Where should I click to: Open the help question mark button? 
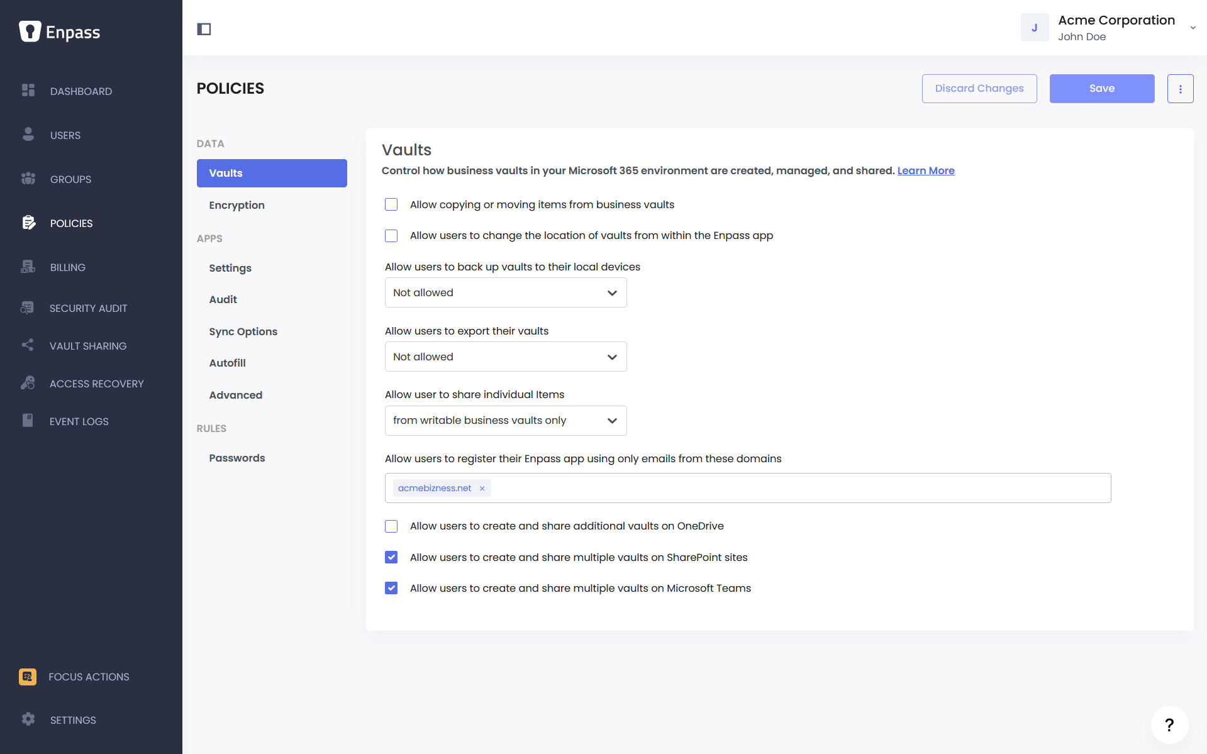[1169, 725]
